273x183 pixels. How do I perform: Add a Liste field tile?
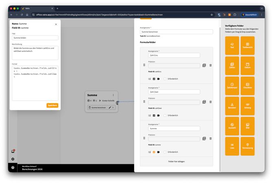pyautogui.click(x=232, y=146)
